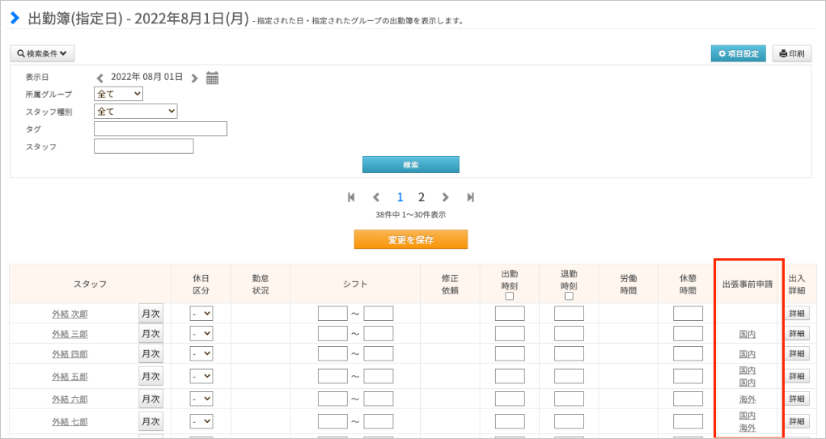Open 休日区分 dropdown for 外結 七郎
The width and height of the screenshot is (826, 439).
201,422
